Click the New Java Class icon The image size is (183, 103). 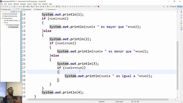(43, 7)
